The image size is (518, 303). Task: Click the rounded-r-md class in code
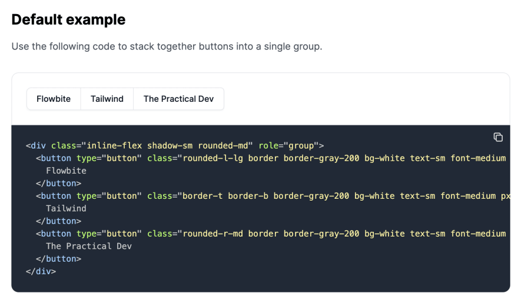212,234
